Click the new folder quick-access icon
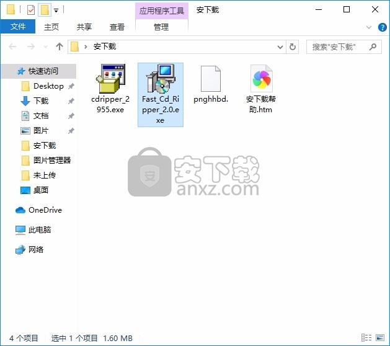 click(x=45, y=10)
